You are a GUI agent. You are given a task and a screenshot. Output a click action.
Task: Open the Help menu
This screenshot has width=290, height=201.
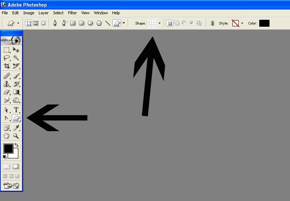coord(116,13)
